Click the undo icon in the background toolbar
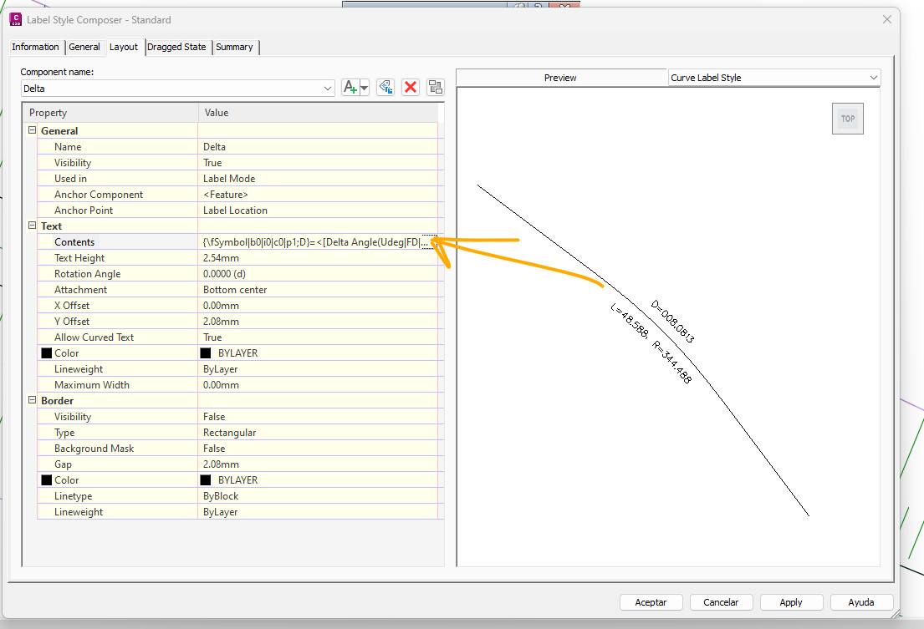The height and width of the screenshot is (629, 924). point(538,5)
